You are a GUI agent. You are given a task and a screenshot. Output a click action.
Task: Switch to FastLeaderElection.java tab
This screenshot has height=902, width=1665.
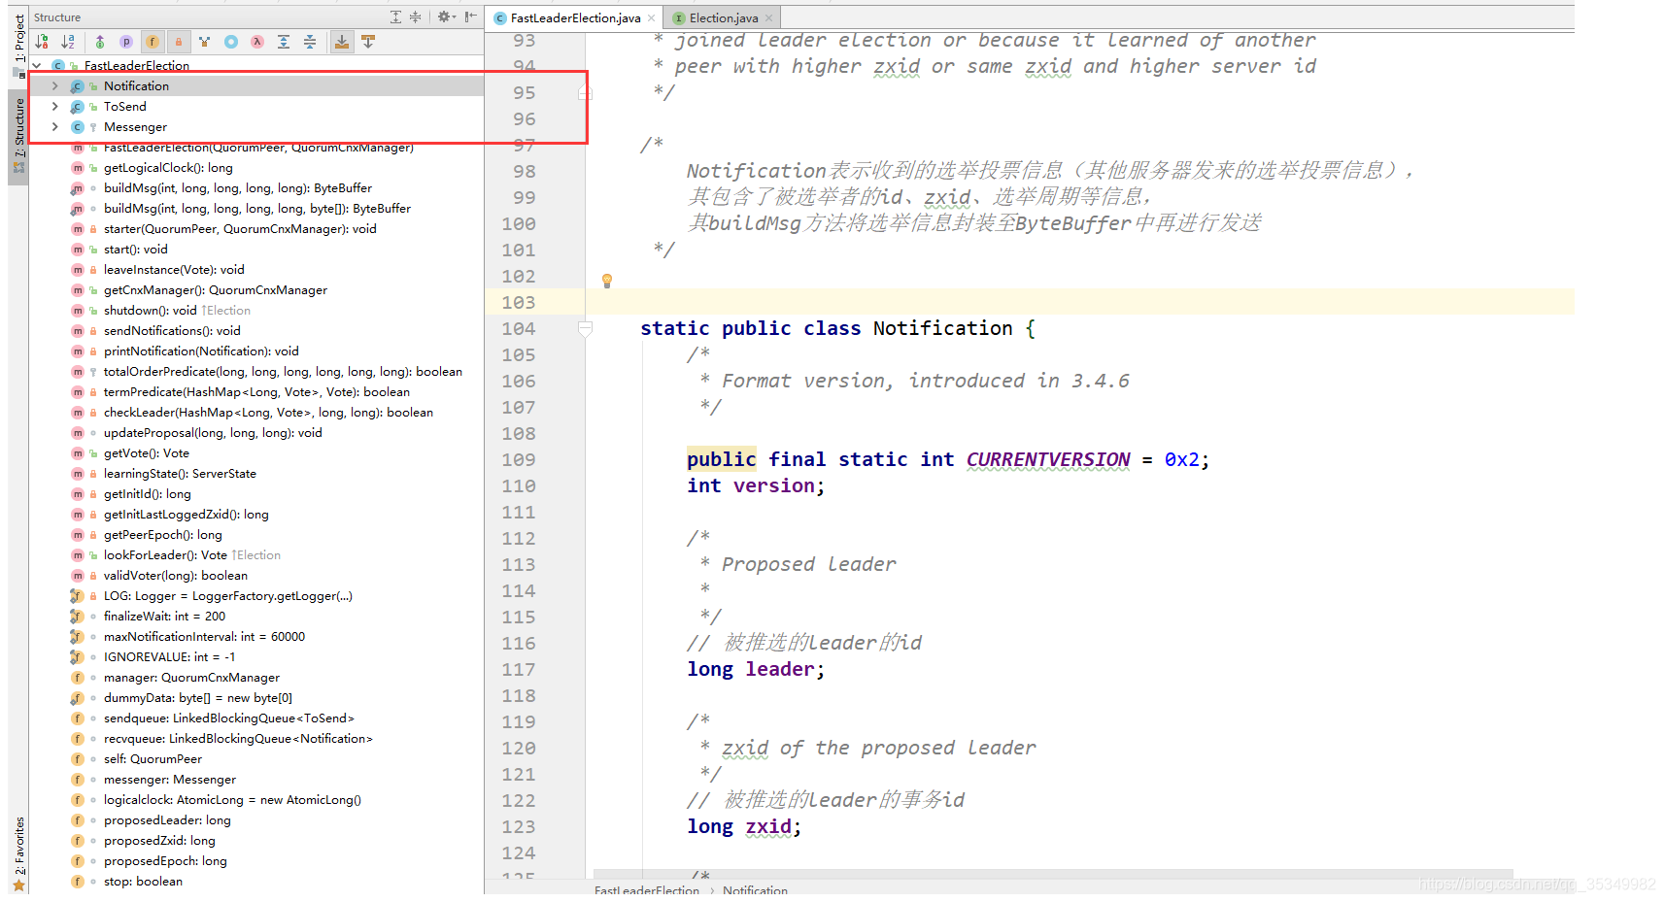575,18
